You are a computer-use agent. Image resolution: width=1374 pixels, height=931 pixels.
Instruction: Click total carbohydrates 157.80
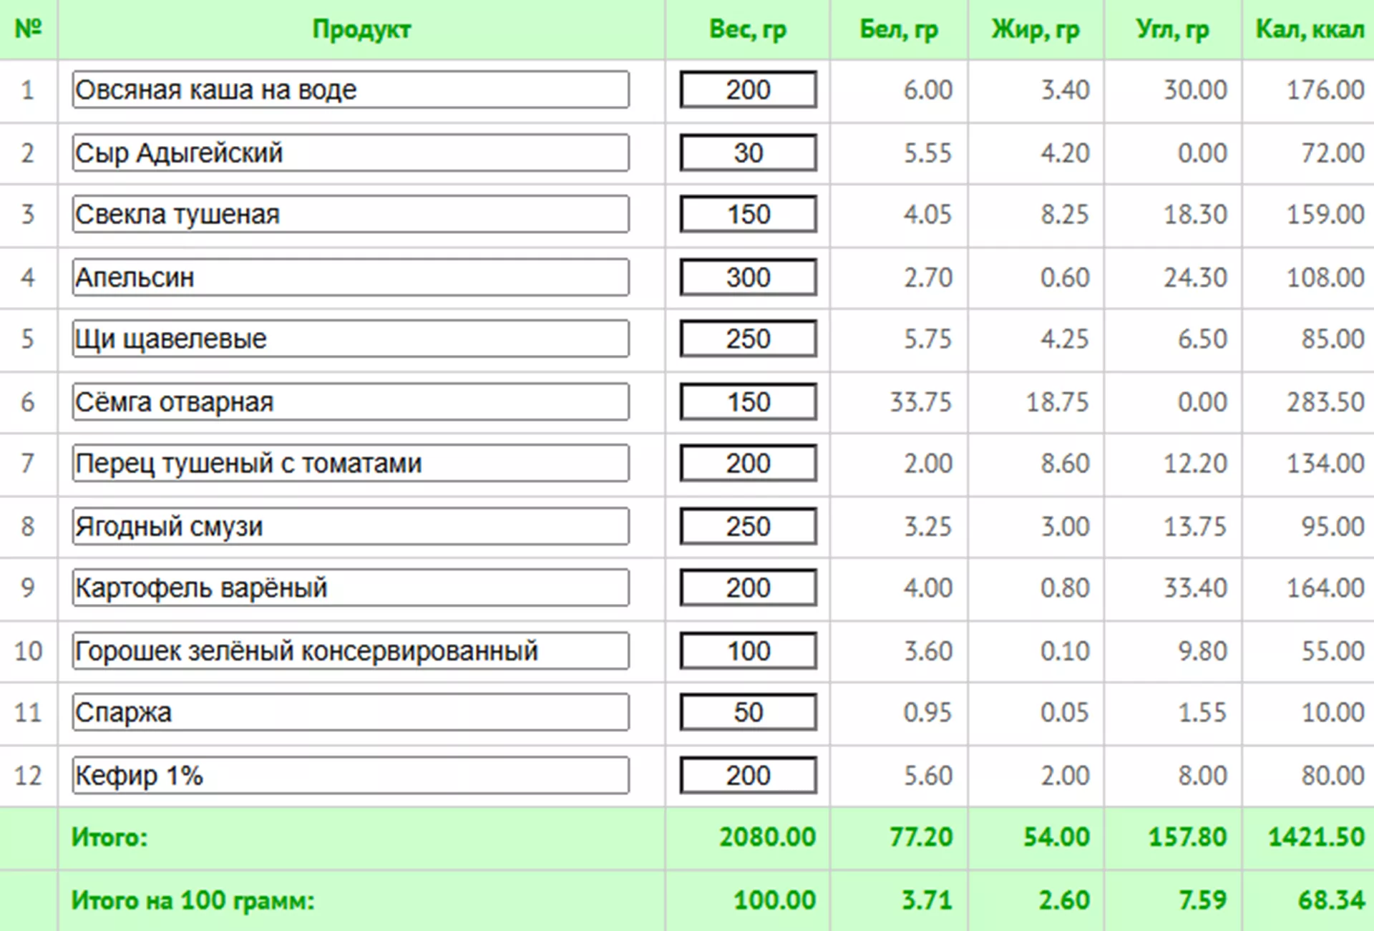pyautogui.click(x=1188, y=837)
